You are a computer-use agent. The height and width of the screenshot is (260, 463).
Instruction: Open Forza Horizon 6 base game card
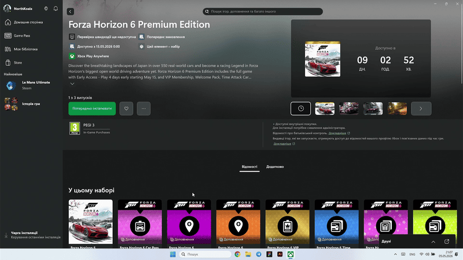91,224
